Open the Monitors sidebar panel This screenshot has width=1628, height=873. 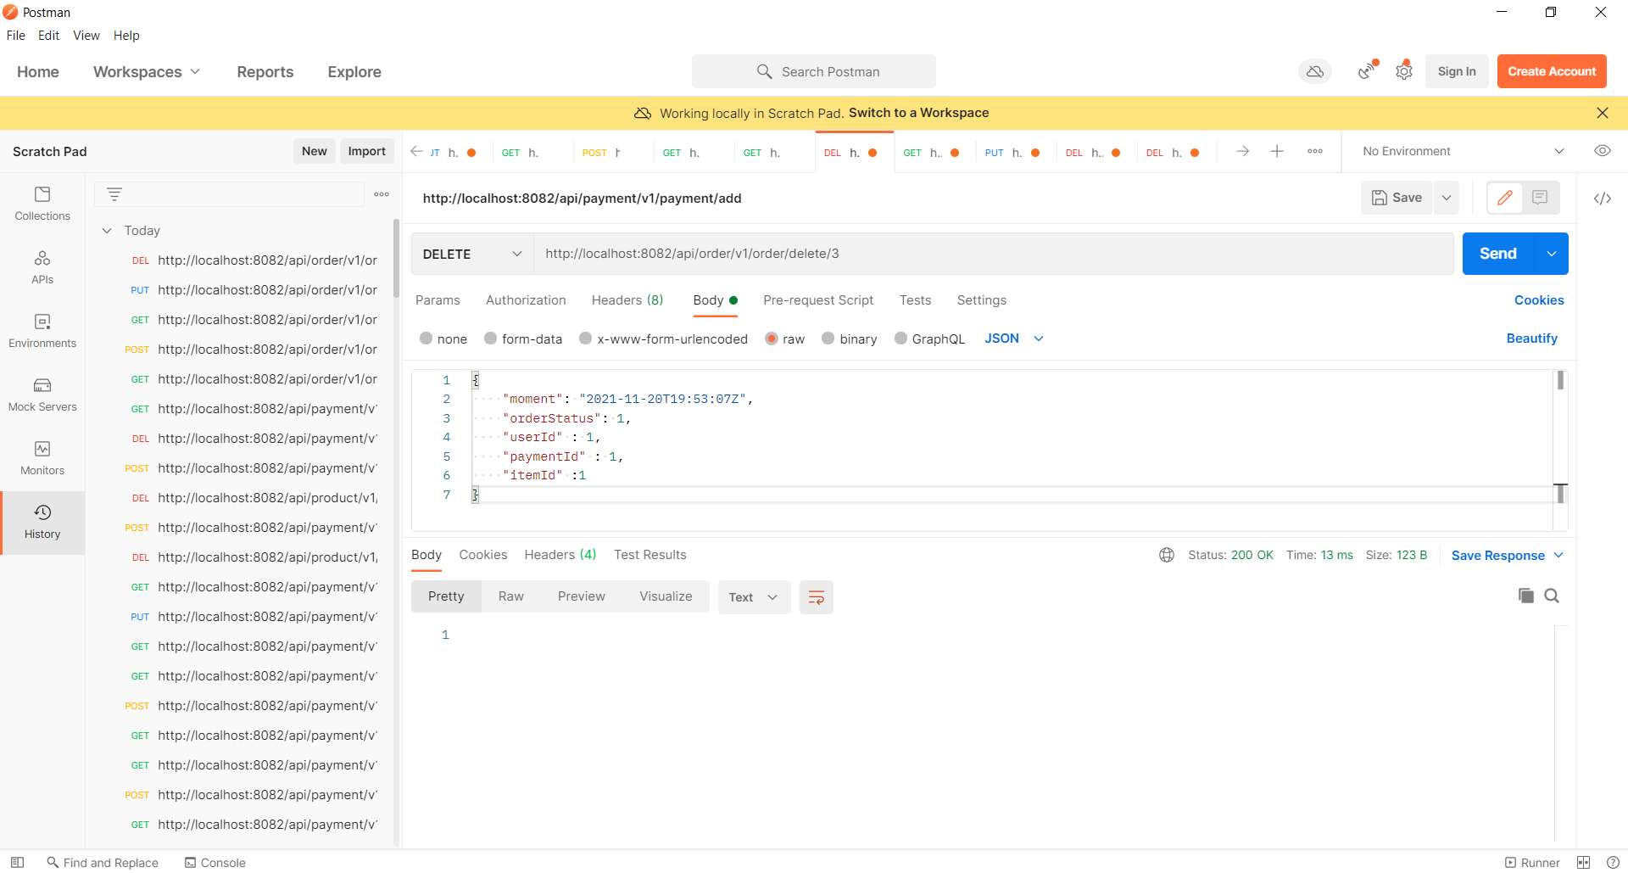coord(42,458)
